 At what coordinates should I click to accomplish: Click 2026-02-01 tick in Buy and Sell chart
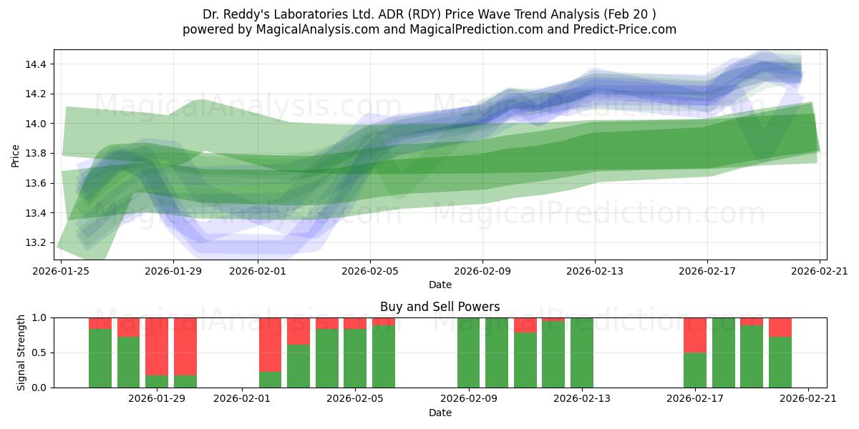pyautogui.click(x=242, y=398)
